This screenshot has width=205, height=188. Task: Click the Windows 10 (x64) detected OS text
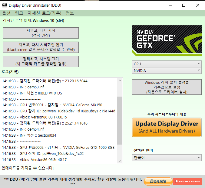click(x=48, y=21)
